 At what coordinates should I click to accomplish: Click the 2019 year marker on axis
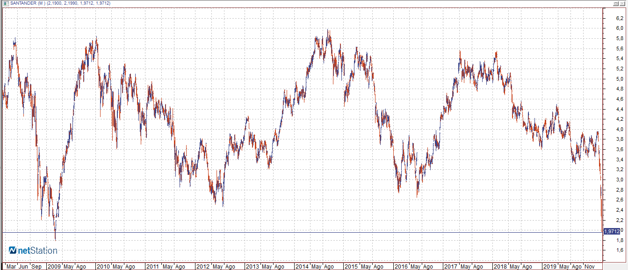point(550,267)
